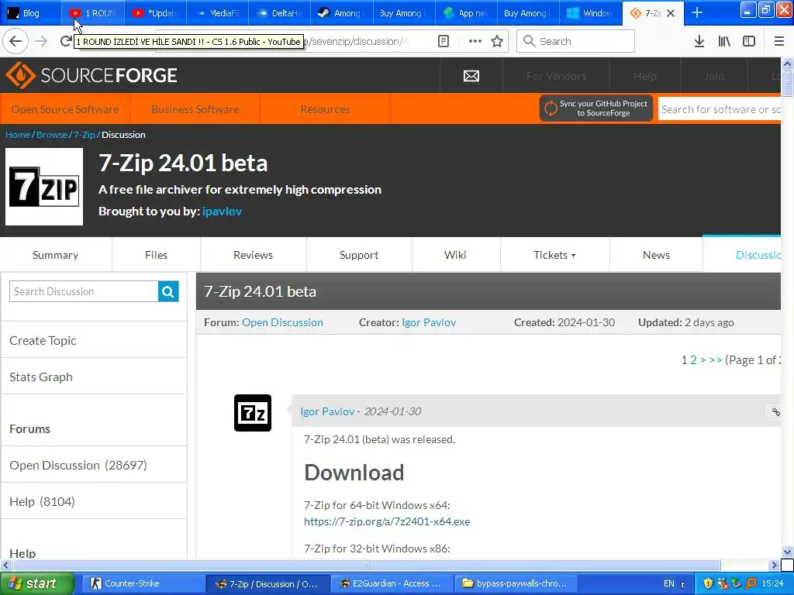
Task: Click the Firefox Search box
Action: (575, 41)
